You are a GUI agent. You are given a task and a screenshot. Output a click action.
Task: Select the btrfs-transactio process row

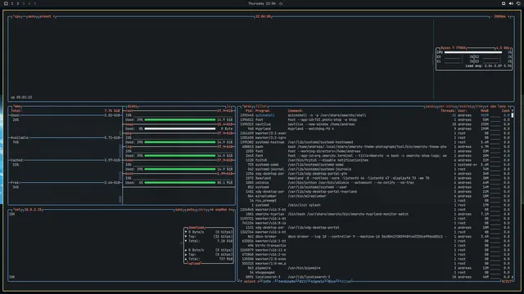[x=375, y=246]
